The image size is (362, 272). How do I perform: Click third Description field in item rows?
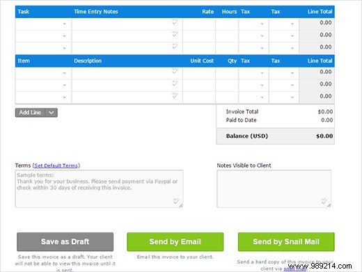pos(127,97)
